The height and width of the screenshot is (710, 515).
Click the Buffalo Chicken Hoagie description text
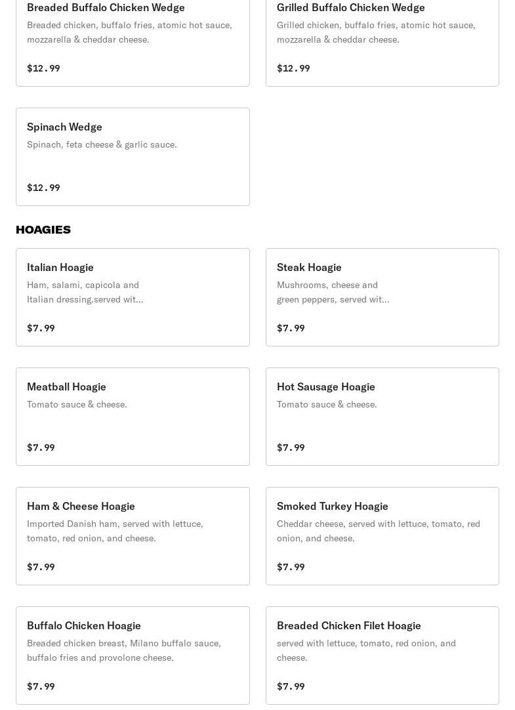tap(124, 650)
